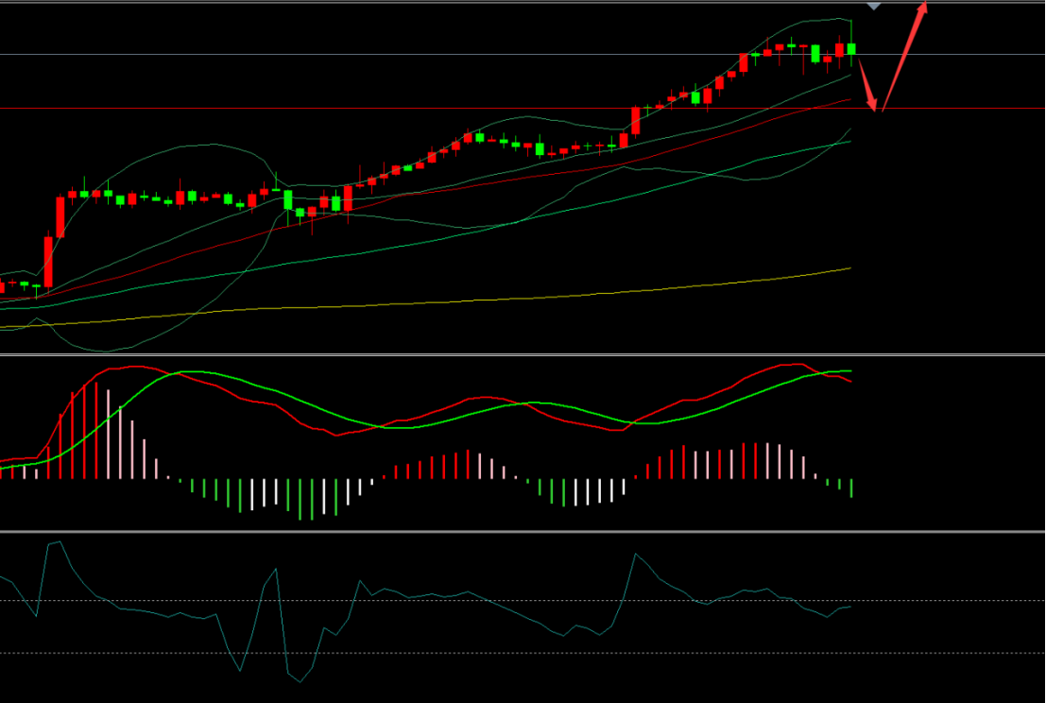
Task: Select the teal oscillator line in the bottom panel
Action: (x=425, y=611)
